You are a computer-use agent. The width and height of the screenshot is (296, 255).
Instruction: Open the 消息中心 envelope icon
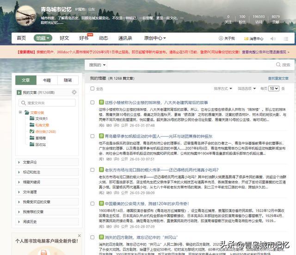pyautogui.click(x=246, y=38)
